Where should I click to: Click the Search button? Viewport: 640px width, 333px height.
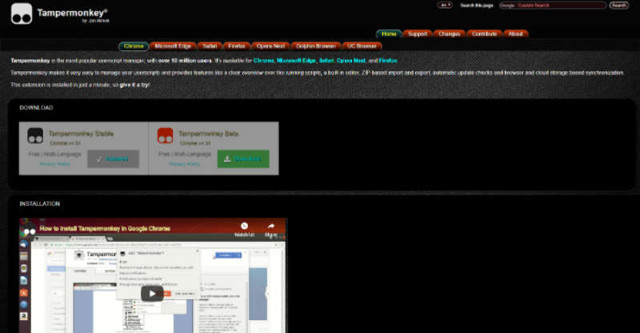point(618,6)
